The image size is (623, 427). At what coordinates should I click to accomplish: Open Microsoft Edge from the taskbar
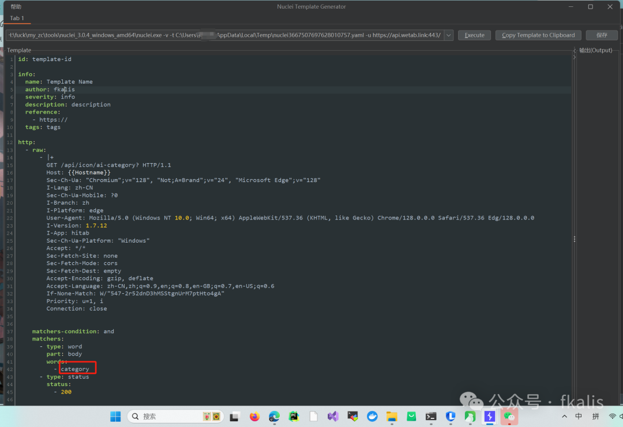click(274, 417)
